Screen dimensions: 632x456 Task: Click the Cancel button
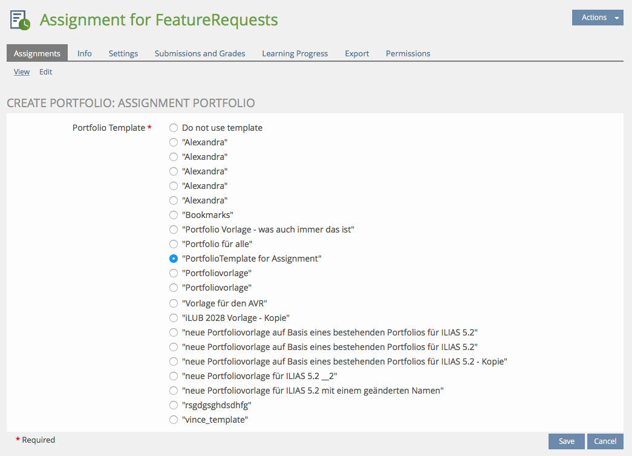tap(605, 441)
